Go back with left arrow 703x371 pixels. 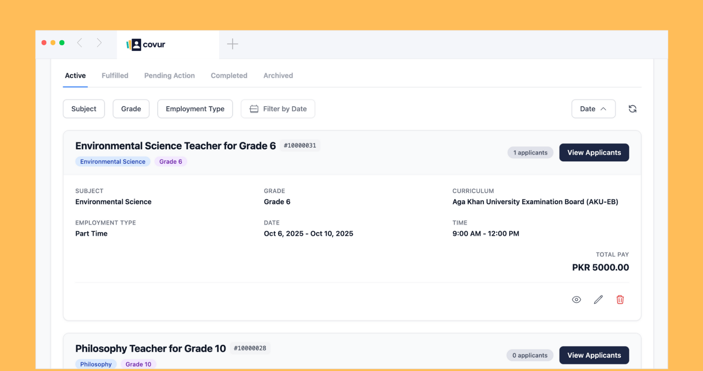(80, 43)
